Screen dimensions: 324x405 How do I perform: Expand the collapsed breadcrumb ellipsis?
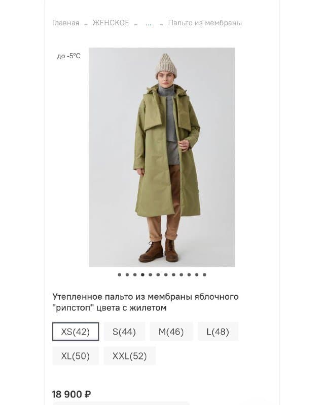point(149,24)
